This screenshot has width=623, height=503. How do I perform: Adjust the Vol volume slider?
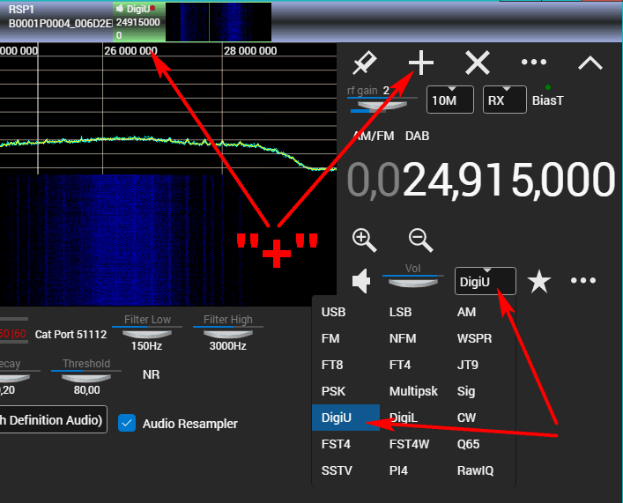tap(413, 281)
